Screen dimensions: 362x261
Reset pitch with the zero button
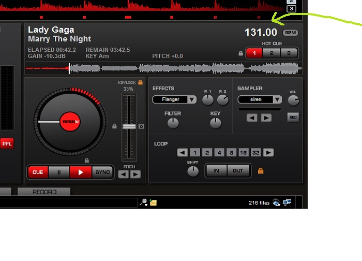(141, 126)
